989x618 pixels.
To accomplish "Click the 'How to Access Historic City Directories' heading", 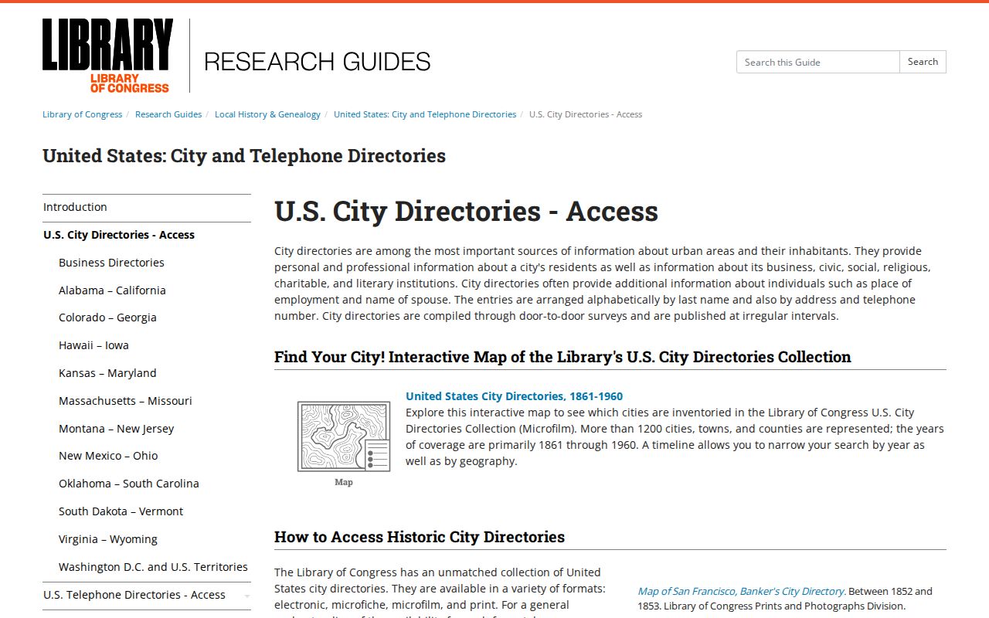I will click(420, 537).
